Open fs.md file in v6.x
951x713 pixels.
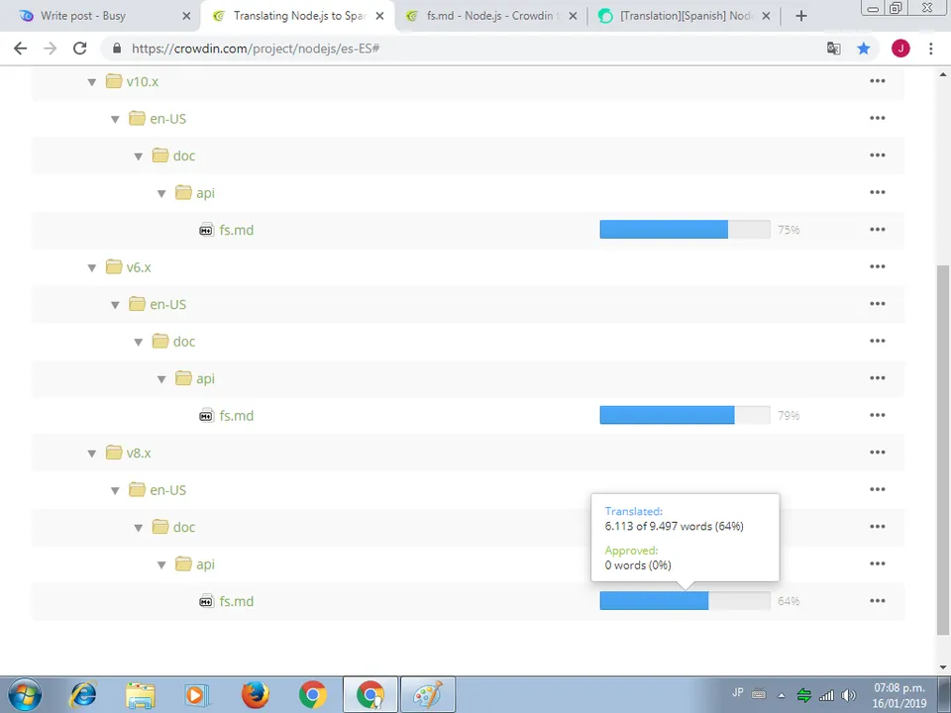[x=237, y=415]
